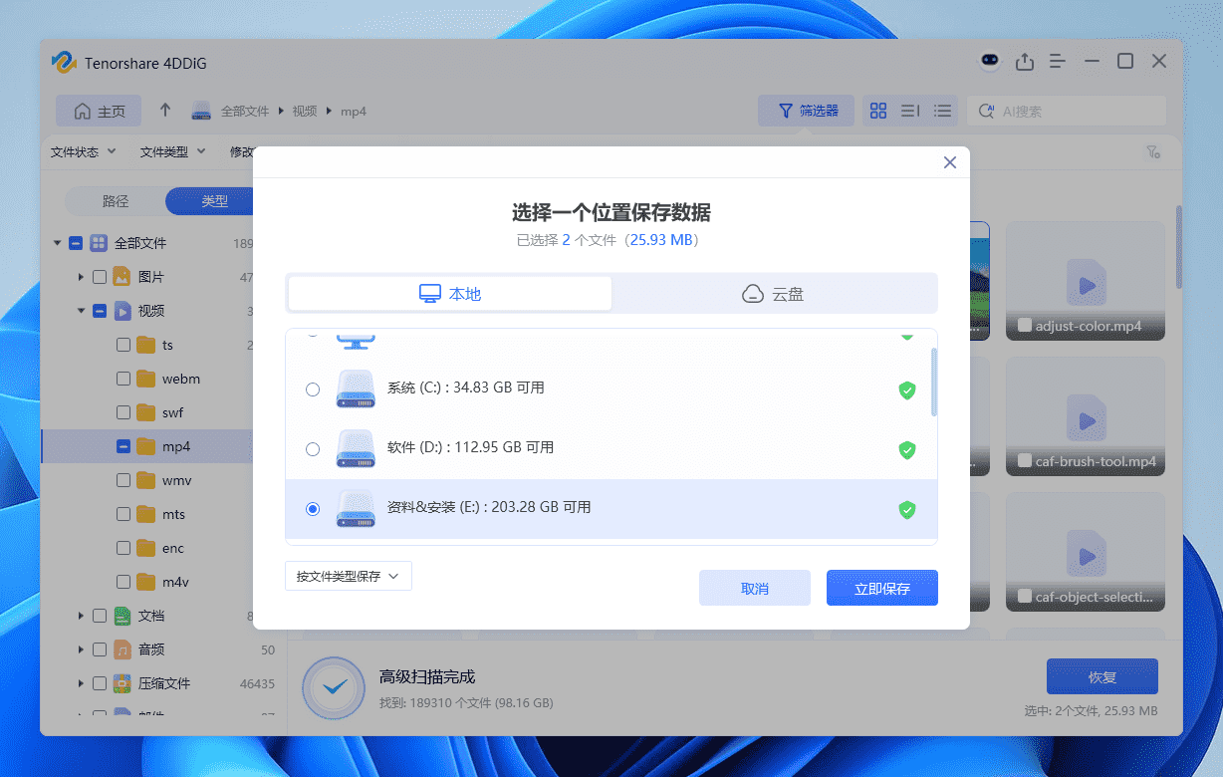
Task: Select the 系统 (C:) drive radio button
Action: 313,389
